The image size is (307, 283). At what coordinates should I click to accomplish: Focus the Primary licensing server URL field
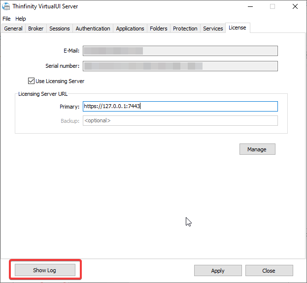(x=180, y=106)
